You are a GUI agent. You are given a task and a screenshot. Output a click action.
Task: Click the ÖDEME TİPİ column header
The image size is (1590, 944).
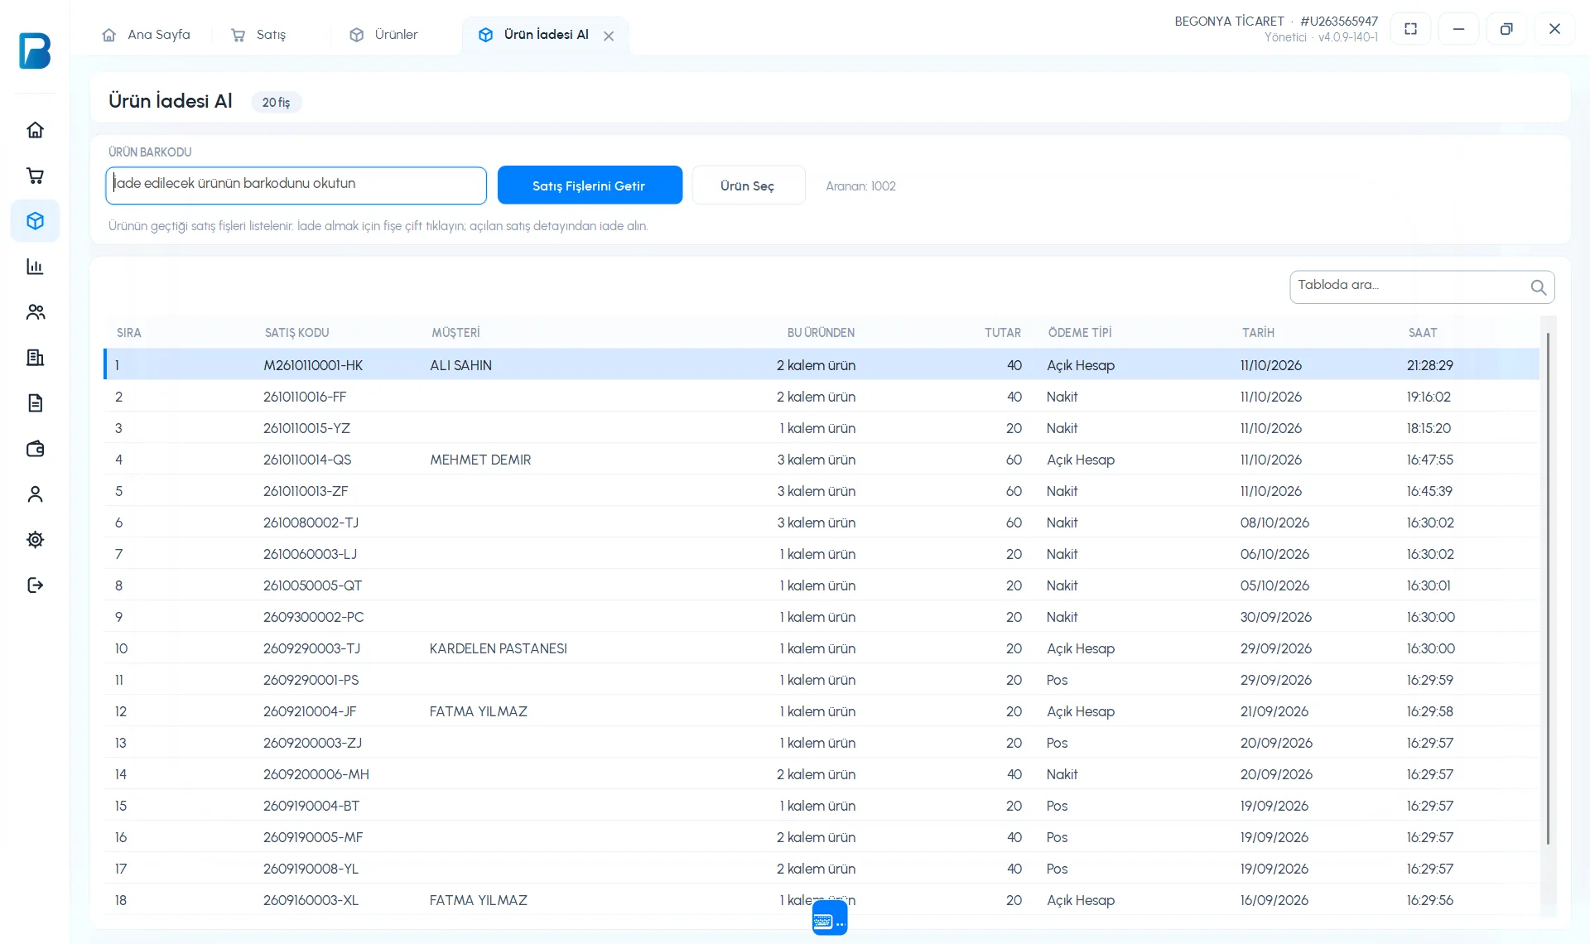pos(1080,333)
